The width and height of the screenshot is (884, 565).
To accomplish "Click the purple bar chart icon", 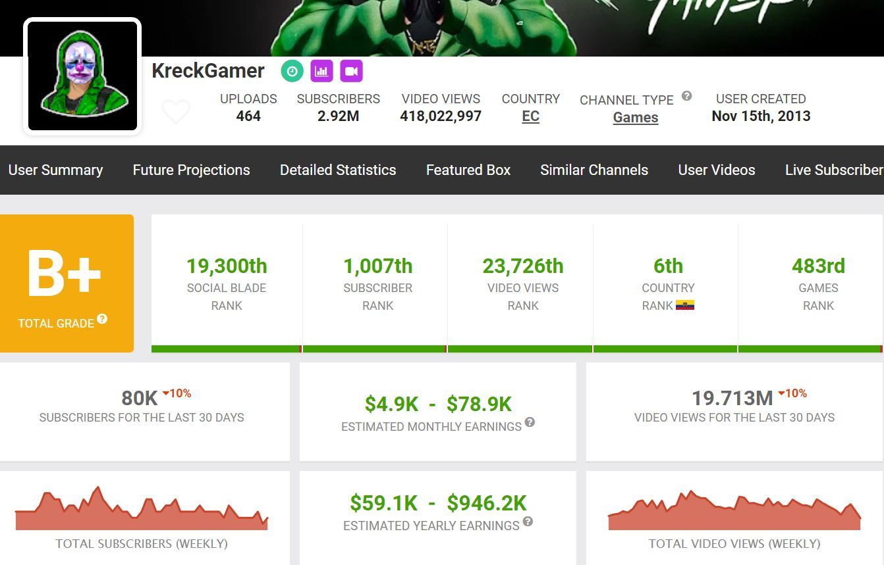I will 322,71.
